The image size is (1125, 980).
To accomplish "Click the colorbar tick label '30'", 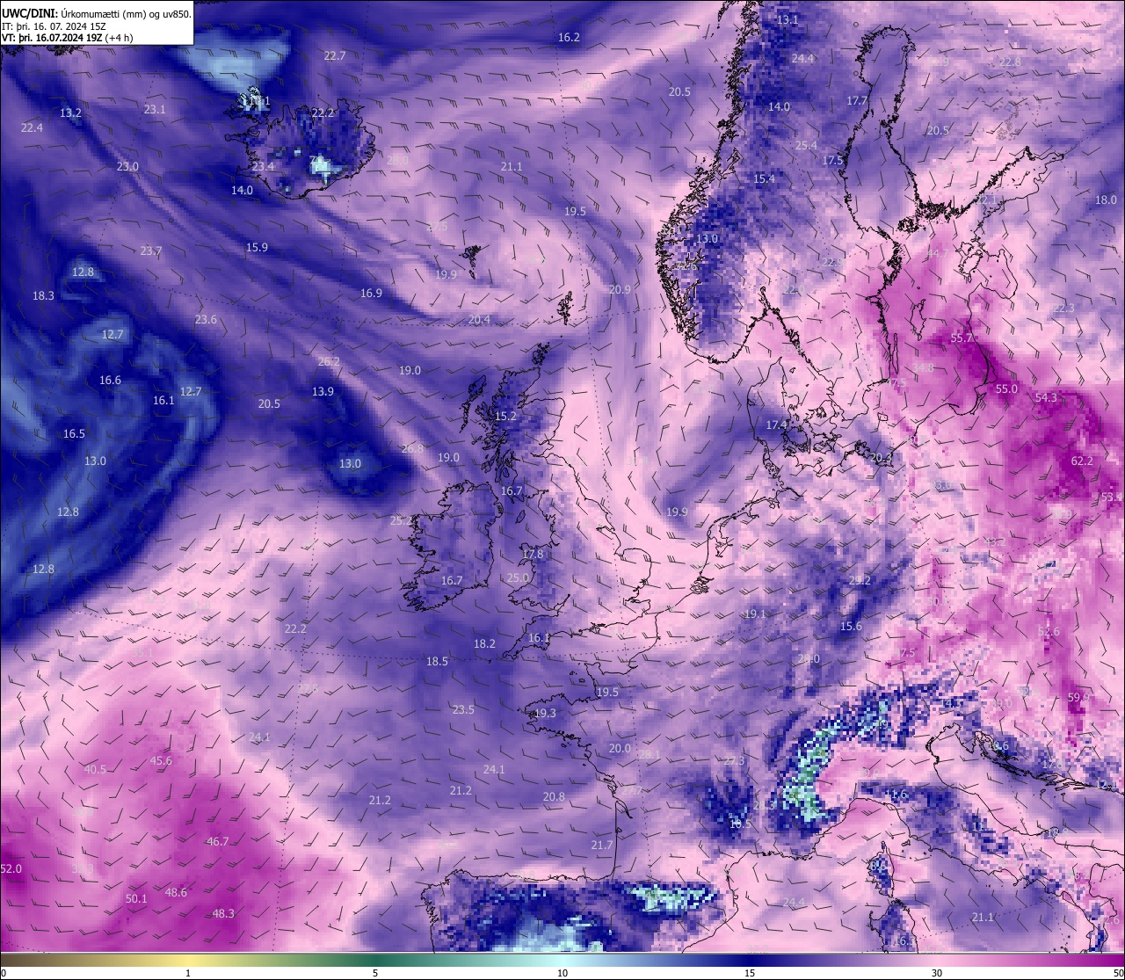I will point(937,973).
